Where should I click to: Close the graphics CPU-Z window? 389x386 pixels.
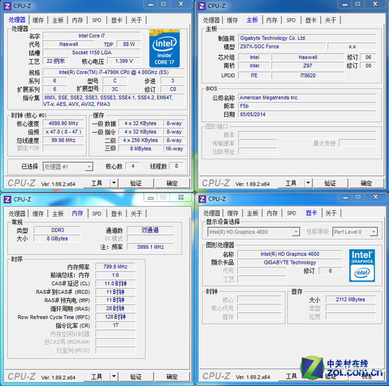point(376,197)
